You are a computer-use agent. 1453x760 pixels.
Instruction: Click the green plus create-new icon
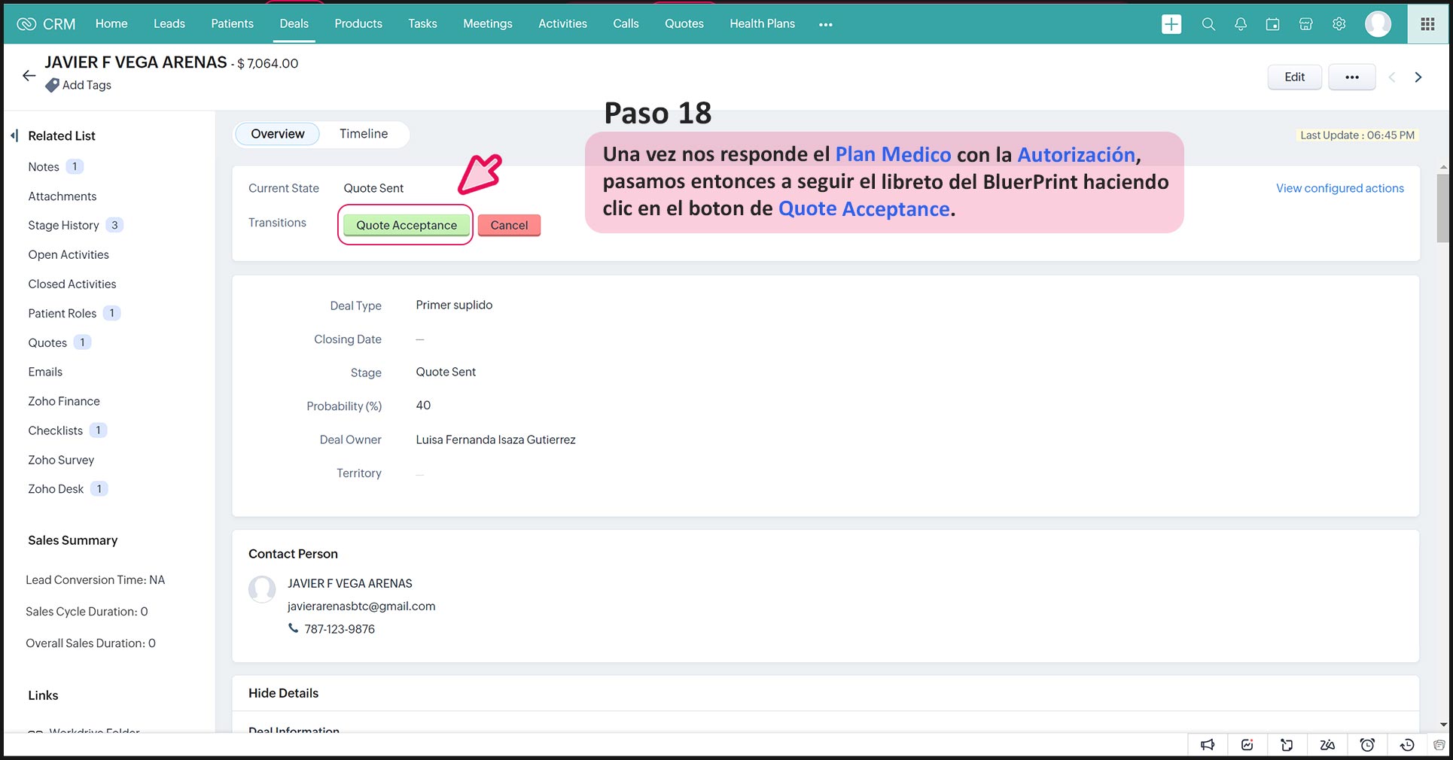(x=1171, y=24)
